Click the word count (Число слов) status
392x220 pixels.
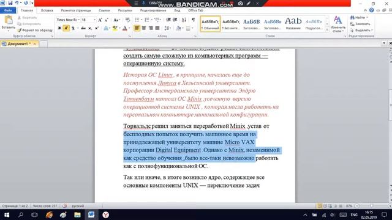(x=45, y=206)
